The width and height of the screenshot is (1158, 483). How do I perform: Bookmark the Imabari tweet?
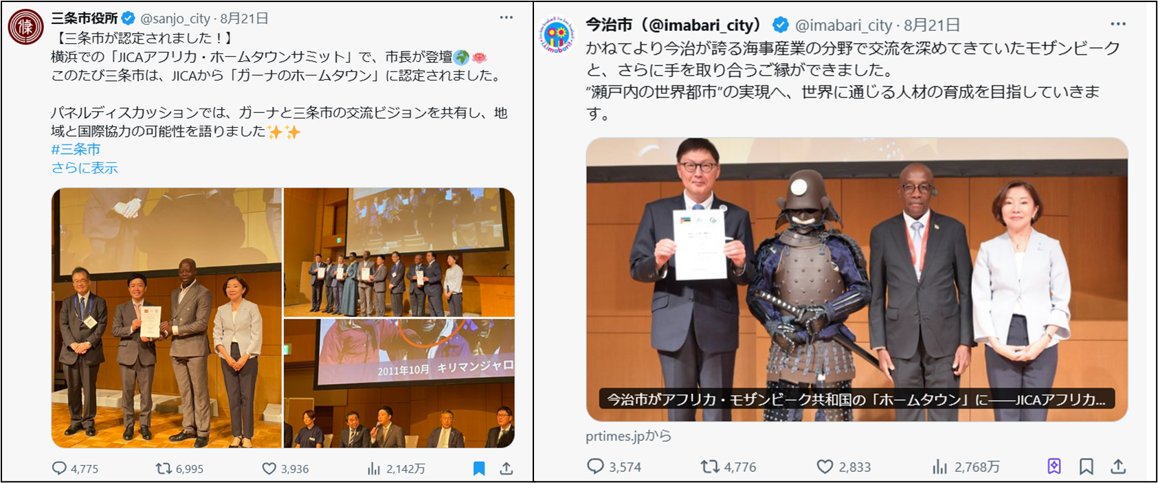click(1086, 467)
